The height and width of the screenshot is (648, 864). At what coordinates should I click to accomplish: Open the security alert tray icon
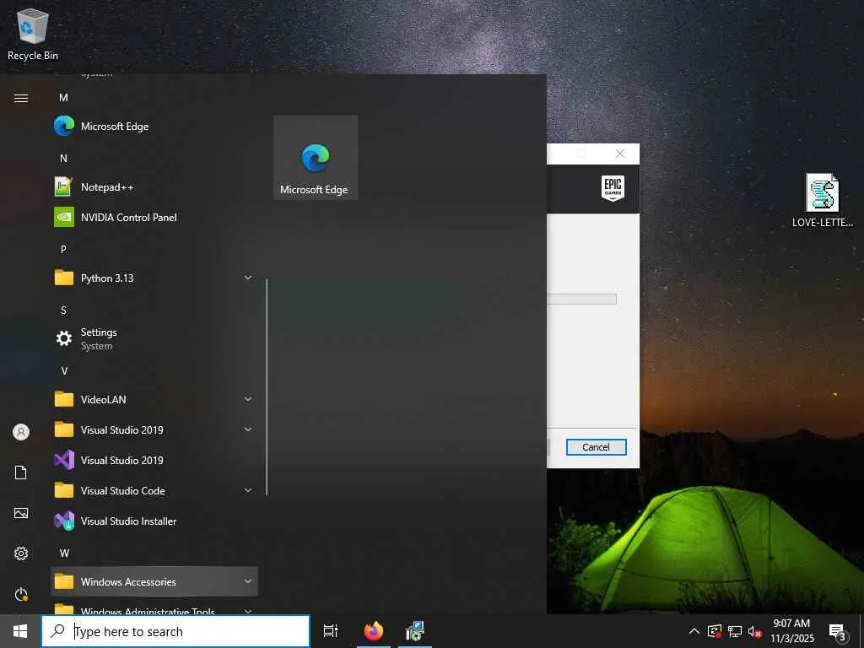[715, 631]
